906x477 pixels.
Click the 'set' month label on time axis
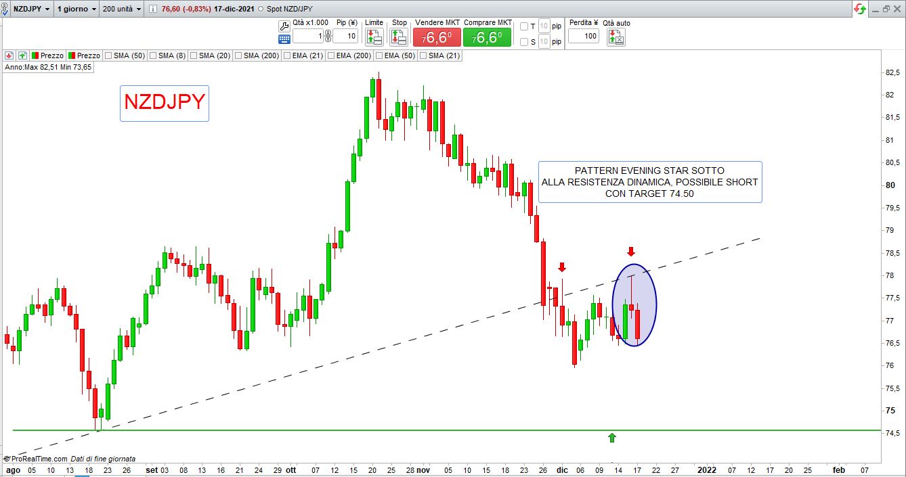pyautogui.click(x=151, y=470)
